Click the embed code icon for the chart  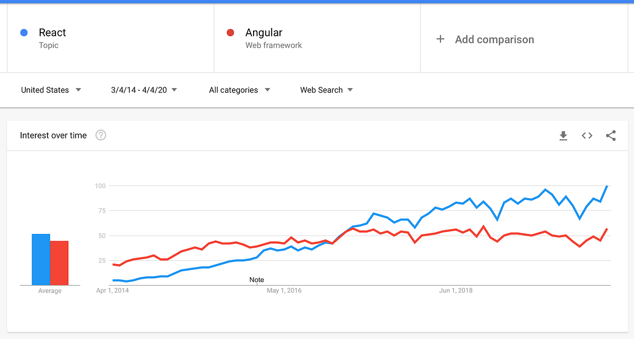[586, 136]
